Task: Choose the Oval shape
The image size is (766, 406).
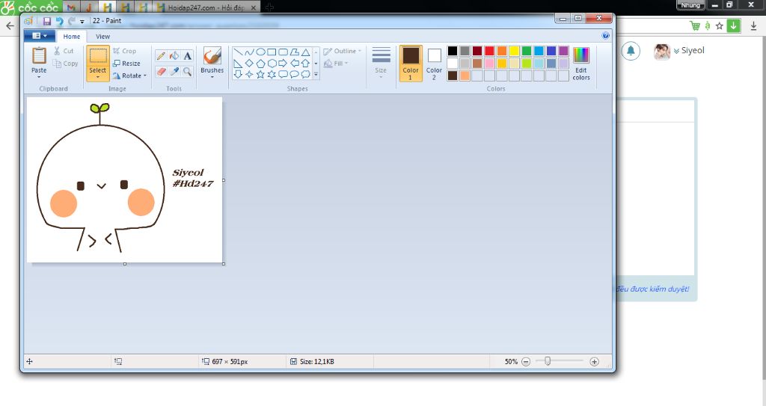Action: tap(260, 52)
